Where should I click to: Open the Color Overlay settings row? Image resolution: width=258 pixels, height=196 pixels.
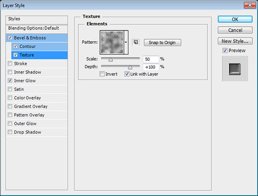(x=37, y=98)
